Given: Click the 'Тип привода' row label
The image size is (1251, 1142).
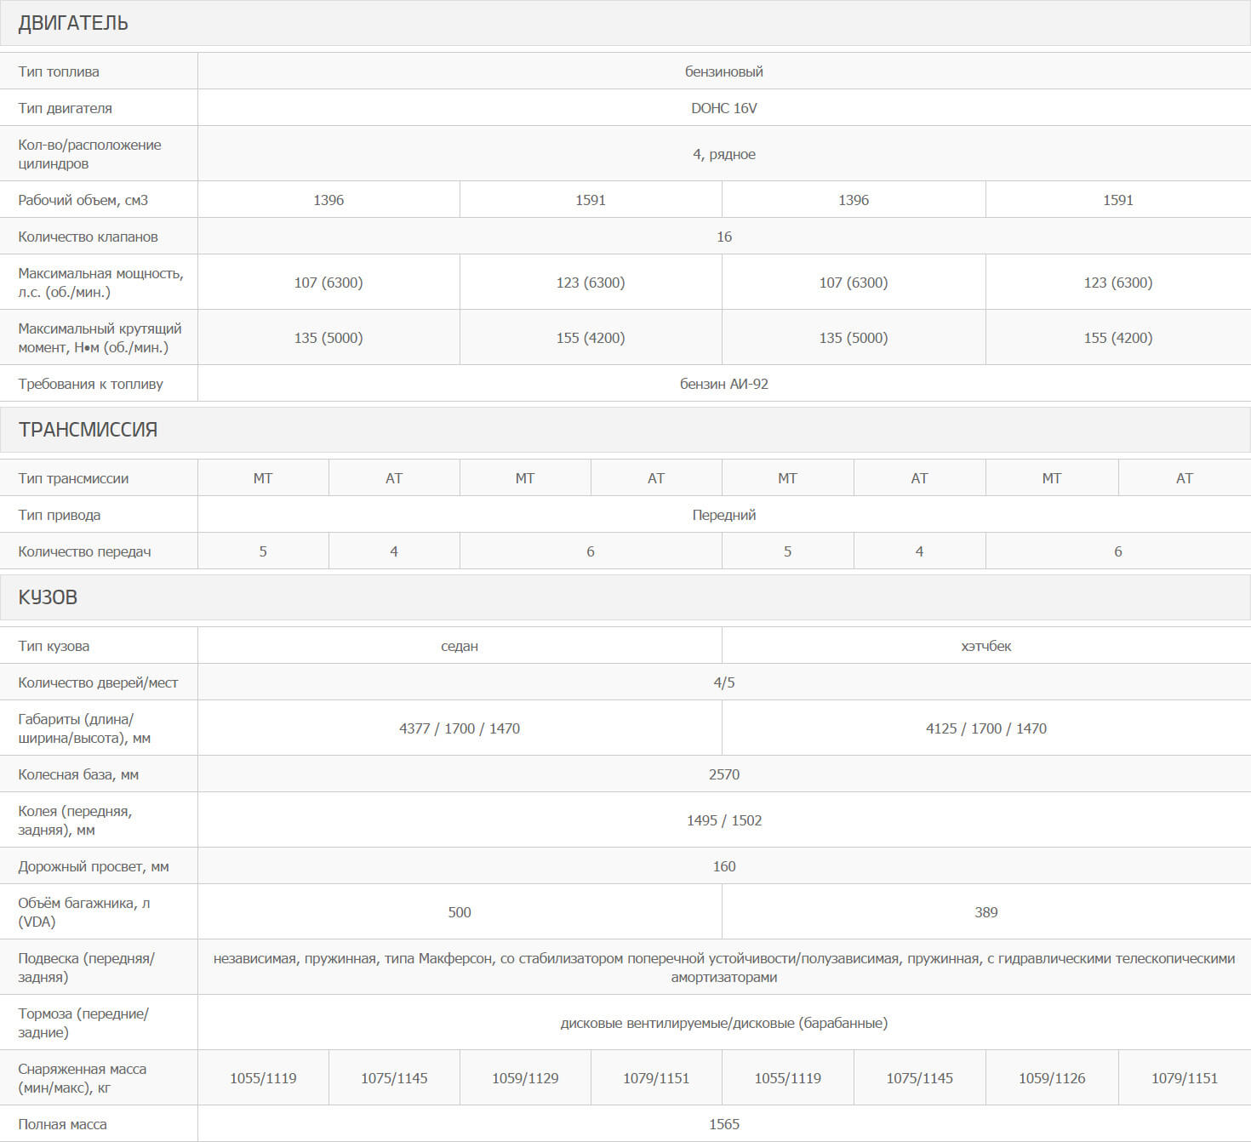Looking at the screenshot, I should [x=59, y=515].
